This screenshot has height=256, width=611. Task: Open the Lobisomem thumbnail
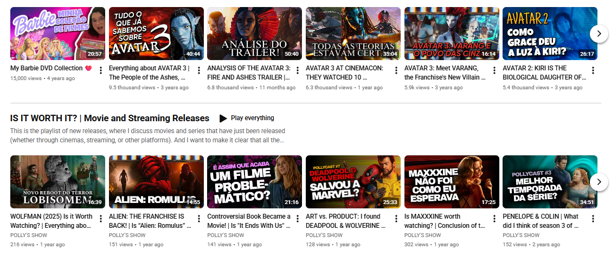57,182
